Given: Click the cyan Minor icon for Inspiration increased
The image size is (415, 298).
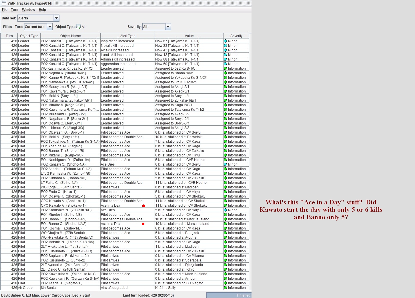Looking at the screenshot, I should coord(226,41).
